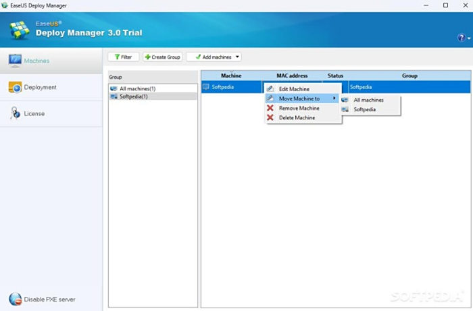Select All machines(1) in Group tree
The height and width of the screenshot is (311, 473).
point(137,88)
